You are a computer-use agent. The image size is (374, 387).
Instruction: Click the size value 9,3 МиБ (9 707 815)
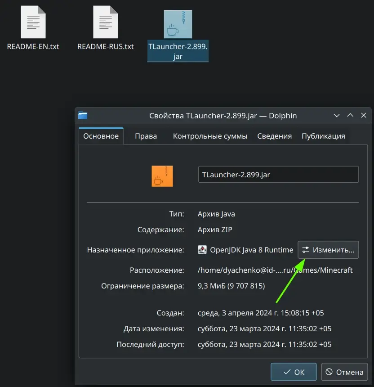coord(231,286)
